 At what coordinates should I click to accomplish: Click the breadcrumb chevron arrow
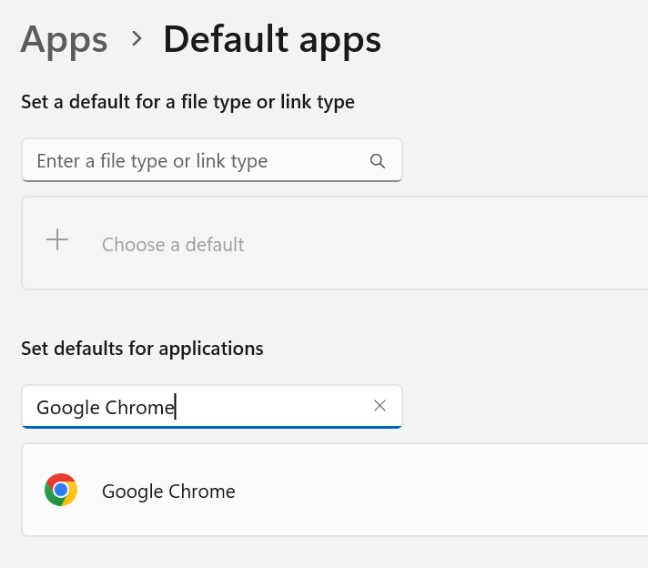[x=137, y=39]
